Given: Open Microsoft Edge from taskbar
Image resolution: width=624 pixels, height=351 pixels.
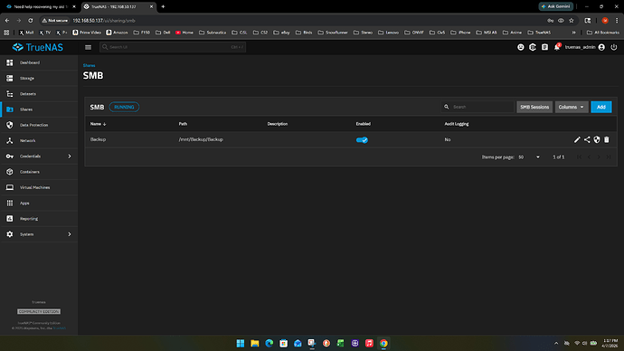Looking at the screenshot, I should click(x=269, y=344).
